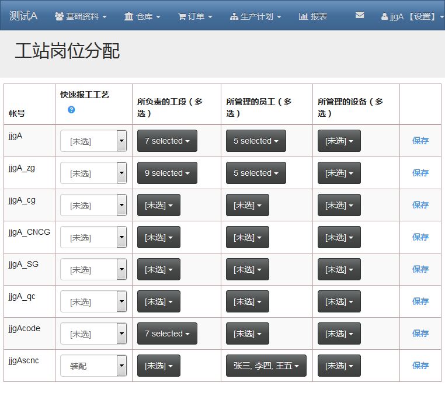Screen dimensions: 445x417
Task: Expand 7 selected dropdown for jjgAcode
Action: pos(167,333)
